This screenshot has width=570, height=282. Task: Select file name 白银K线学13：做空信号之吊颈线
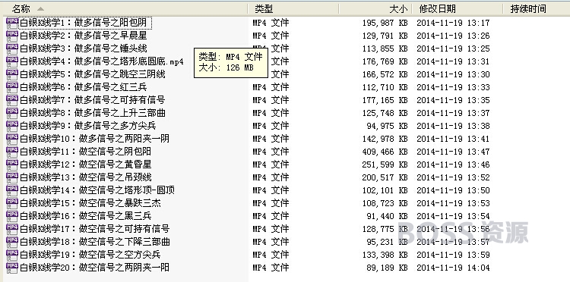[x=85, y=177]
